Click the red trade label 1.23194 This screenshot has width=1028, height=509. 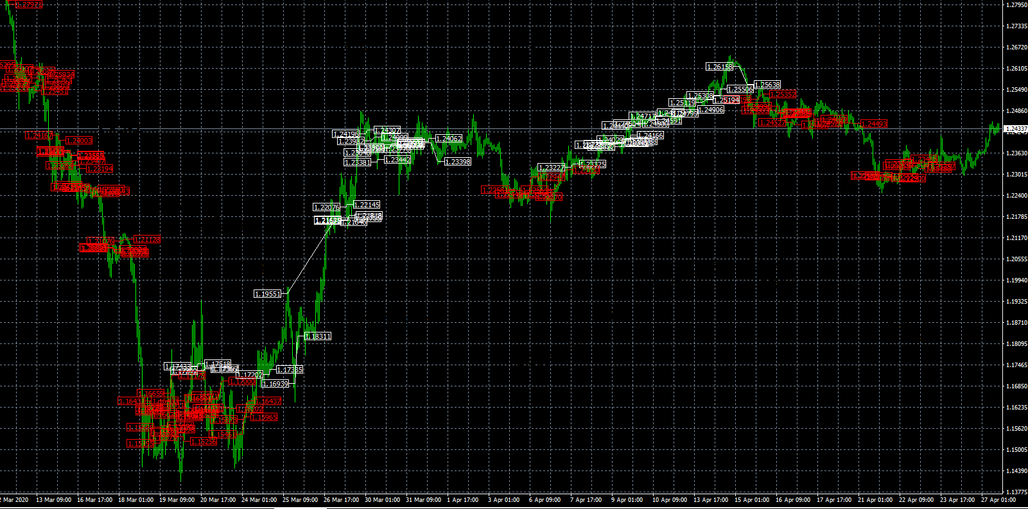tap(99, 169)
